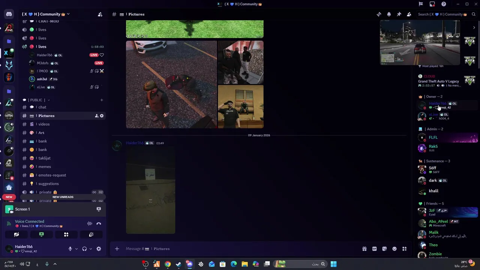Open Abo_A9eel member in Friends list
The image size is (480, 270).
448,223
